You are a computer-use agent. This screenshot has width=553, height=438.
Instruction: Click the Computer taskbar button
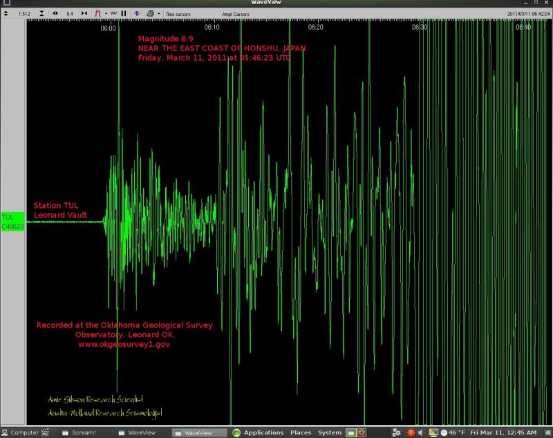coord(21,432)
